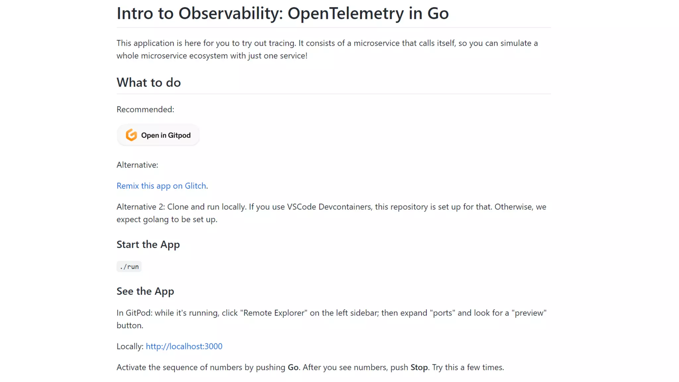Follow the http://localhost:3000 link
Screen dimensions: 679x382
point(184,346)
